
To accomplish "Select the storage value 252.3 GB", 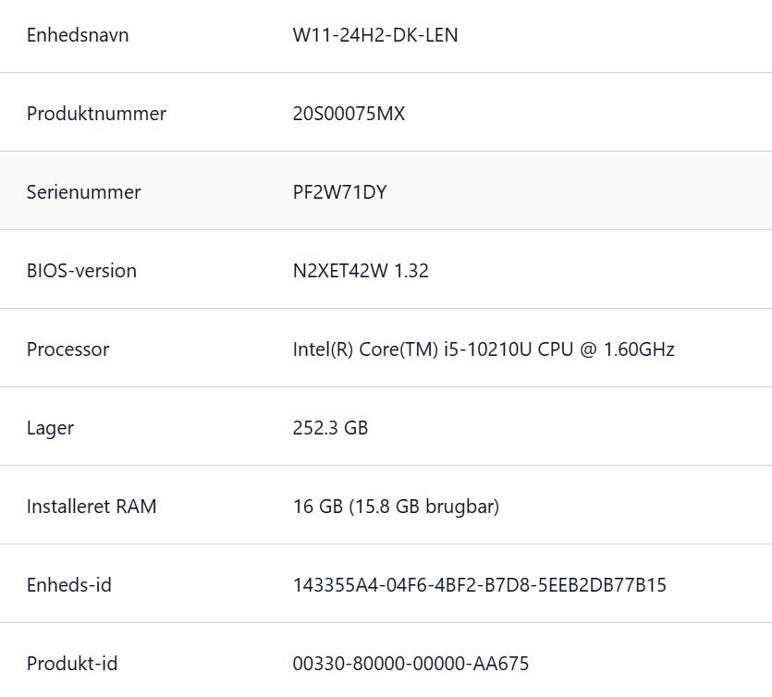I will click(330, 428).
